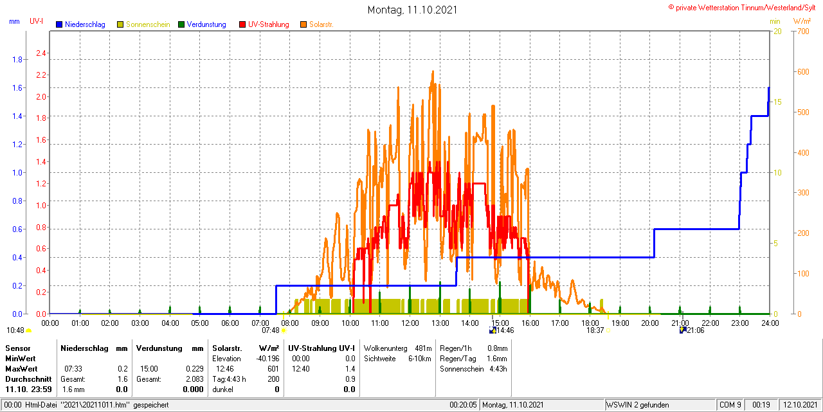This screenshot has height=412, width=823.
Task: Click the Solarstr. W/m² column header
Action: pyautogui.click(x=246, y=348)
